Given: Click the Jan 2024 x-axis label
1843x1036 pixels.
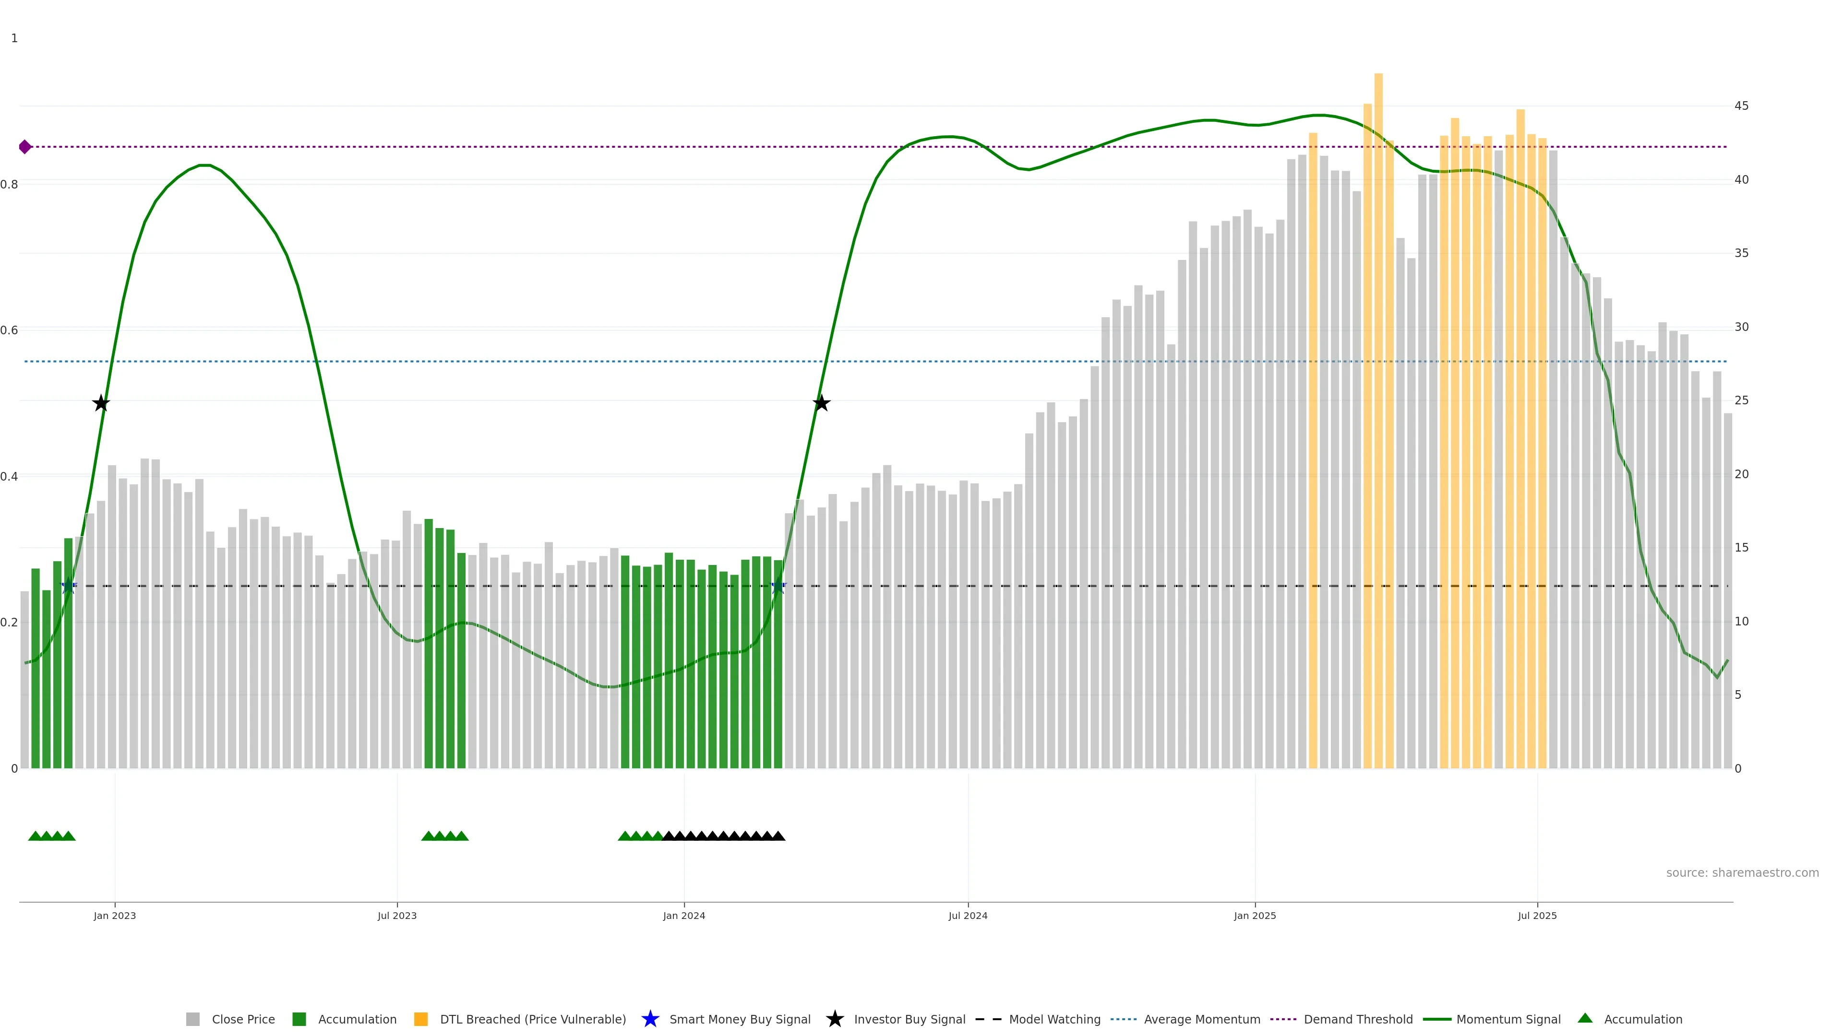Looking at the screenshot, I should point(683,915).
